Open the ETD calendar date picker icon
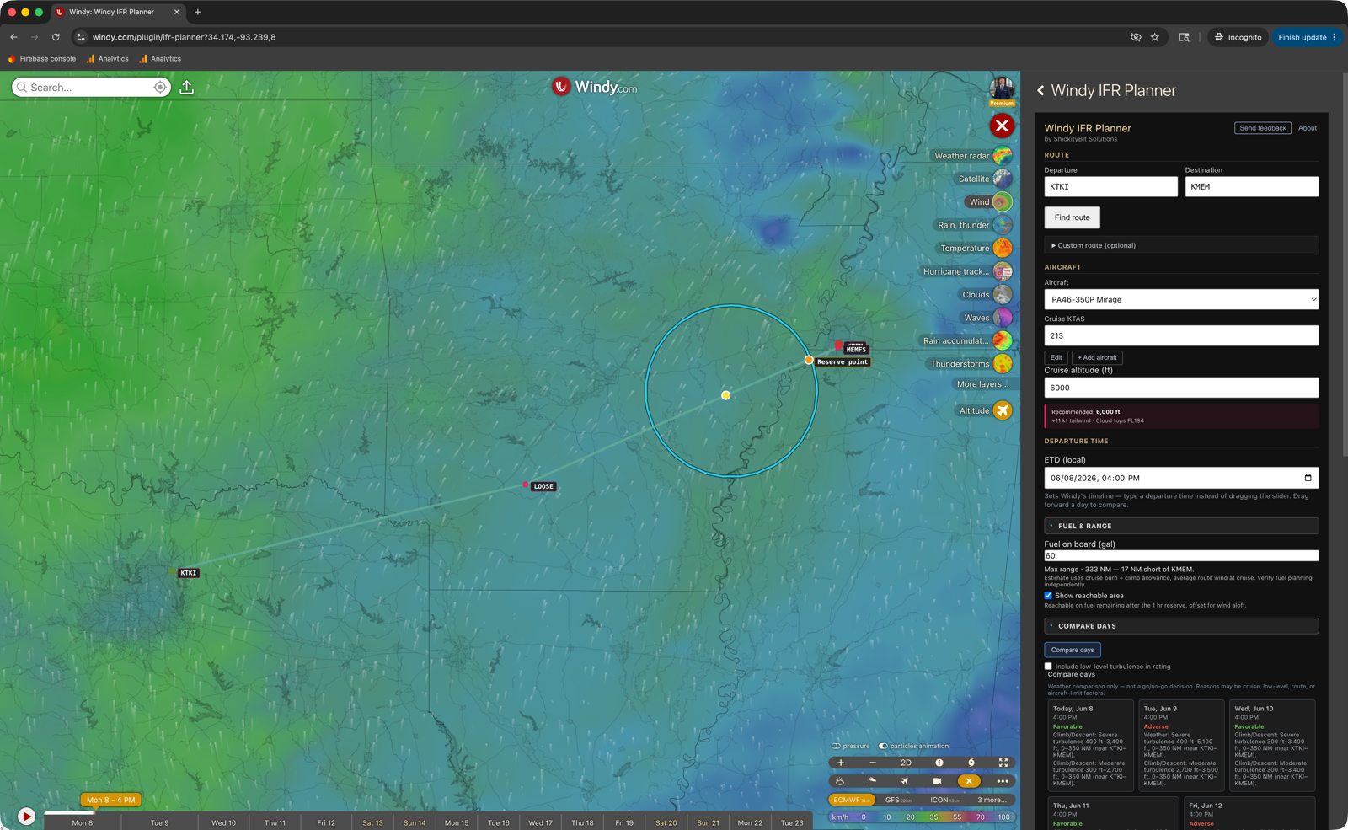 [1308, 478]
